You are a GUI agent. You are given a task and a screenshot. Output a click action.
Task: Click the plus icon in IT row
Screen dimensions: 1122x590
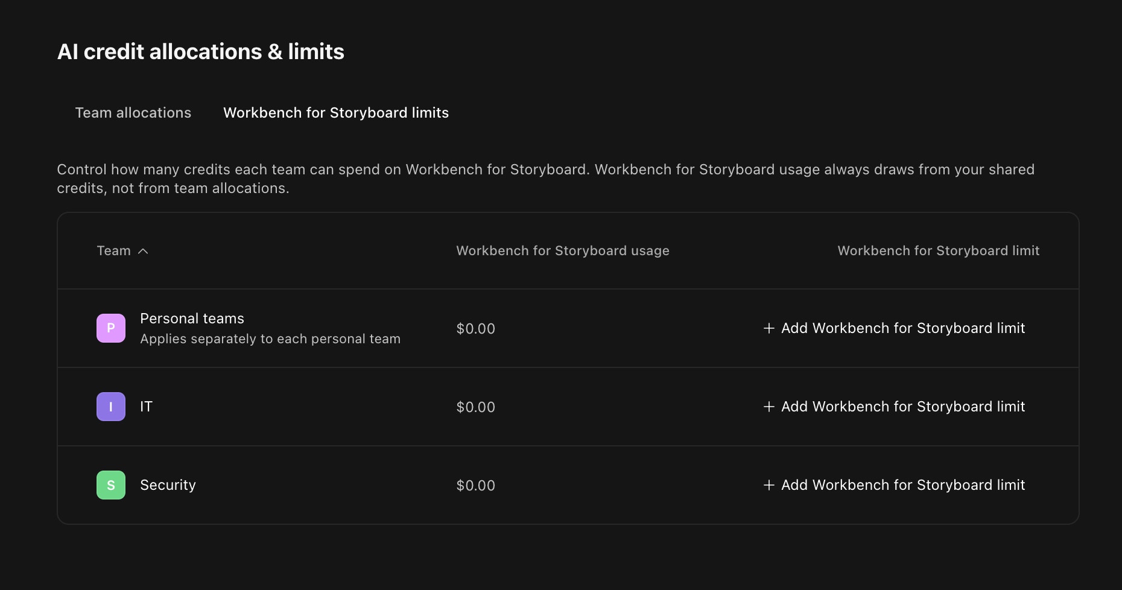[769, 407]
